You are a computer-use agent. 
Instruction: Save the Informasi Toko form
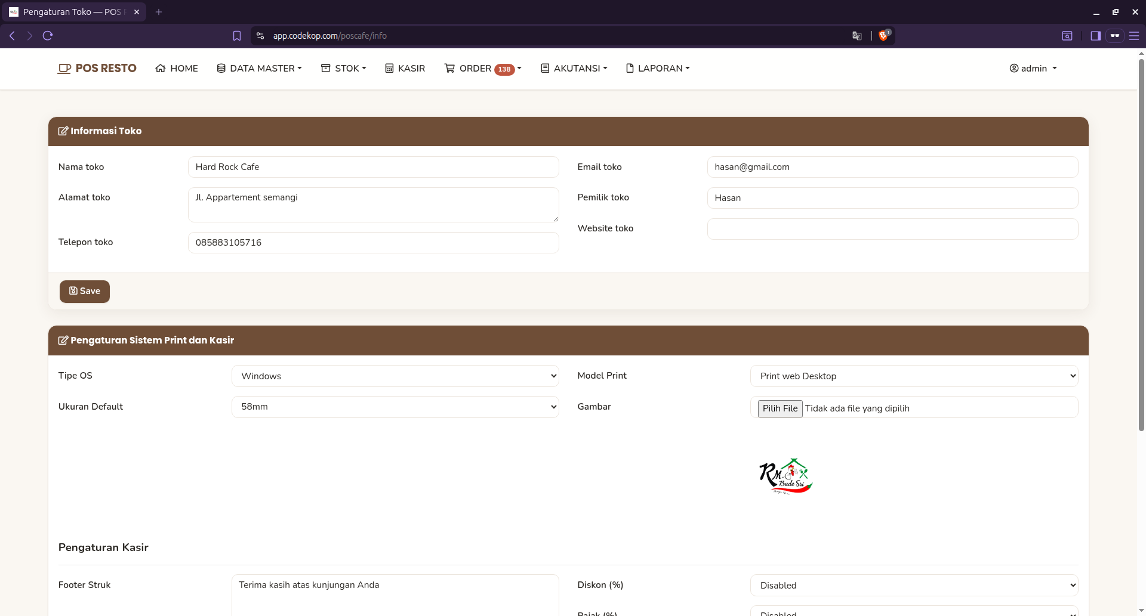click(x=85, y=292)
